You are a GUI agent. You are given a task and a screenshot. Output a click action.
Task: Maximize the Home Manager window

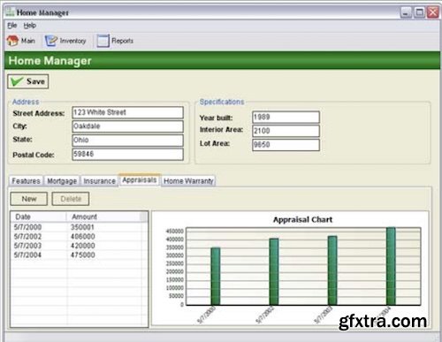(419, 12)
